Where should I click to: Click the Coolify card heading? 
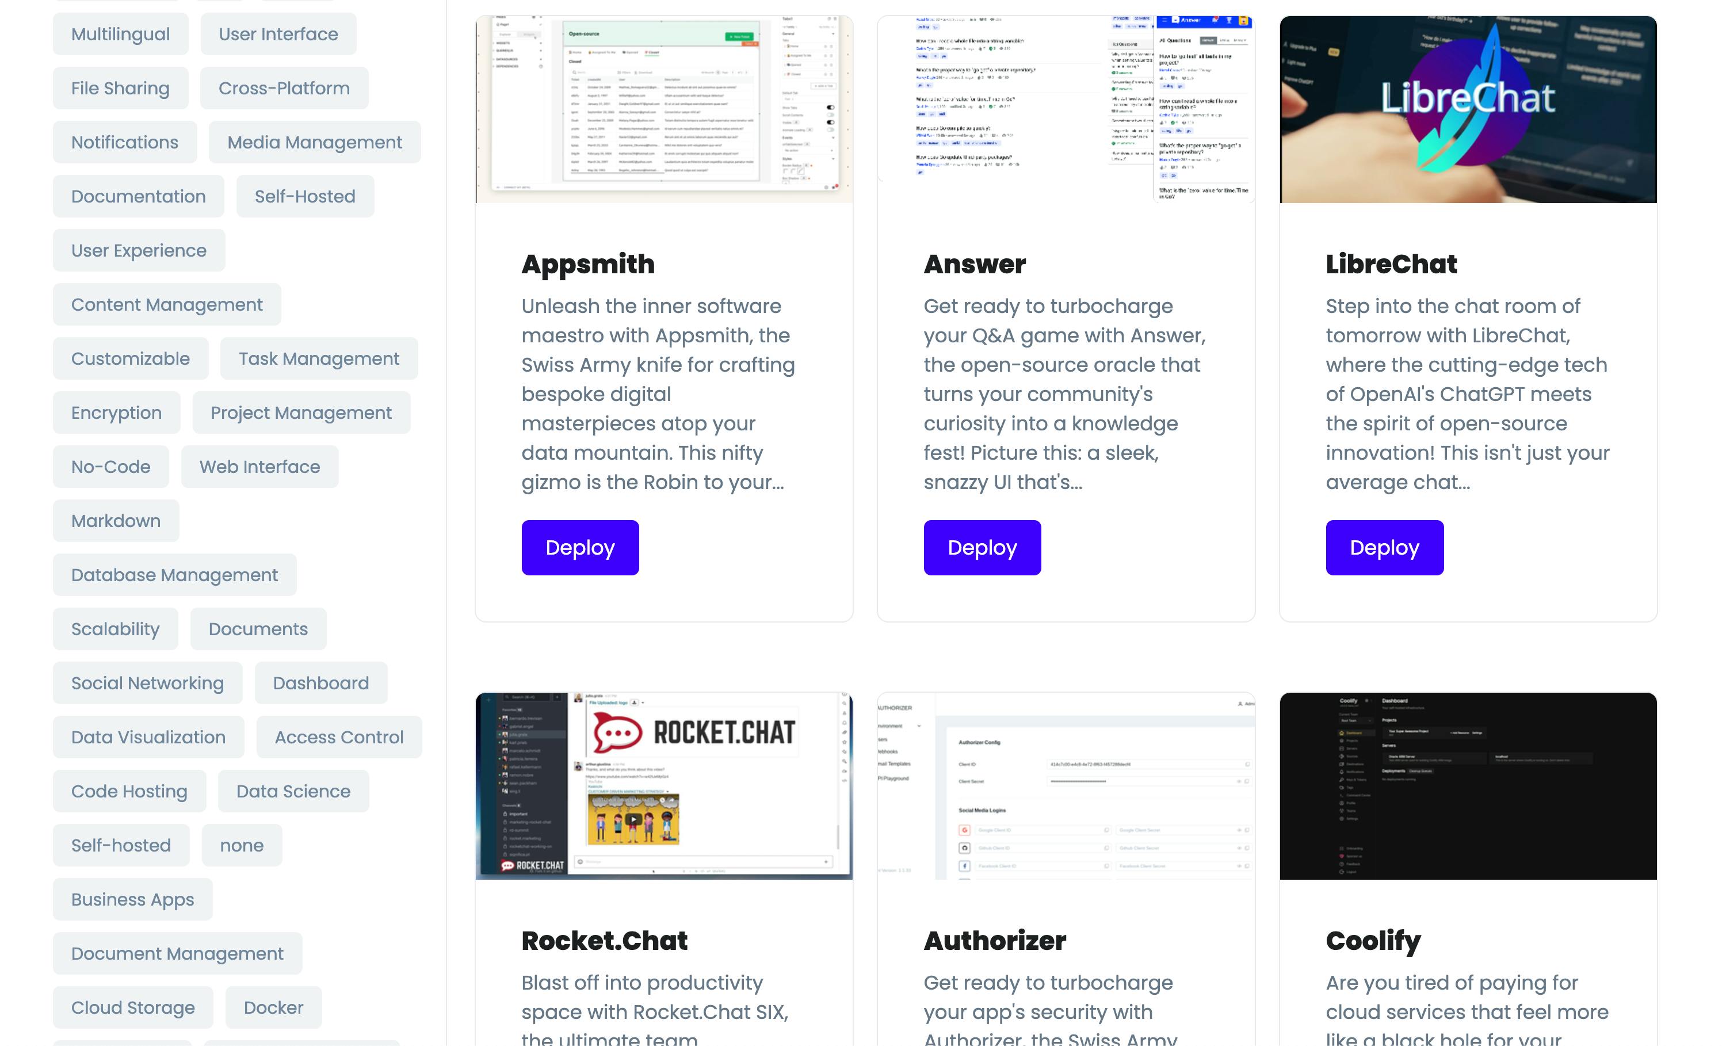pos(1373,941)
